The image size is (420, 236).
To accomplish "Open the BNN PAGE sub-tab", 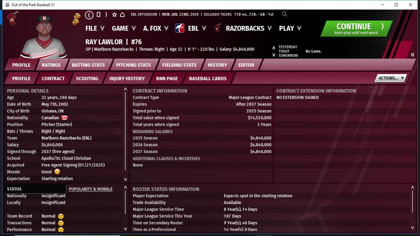I will pyautogui.click(x=167, y=78).
